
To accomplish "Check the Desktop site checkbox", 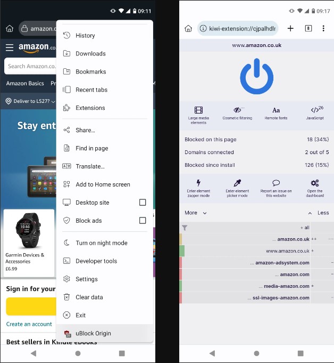I will coord(143,203).
